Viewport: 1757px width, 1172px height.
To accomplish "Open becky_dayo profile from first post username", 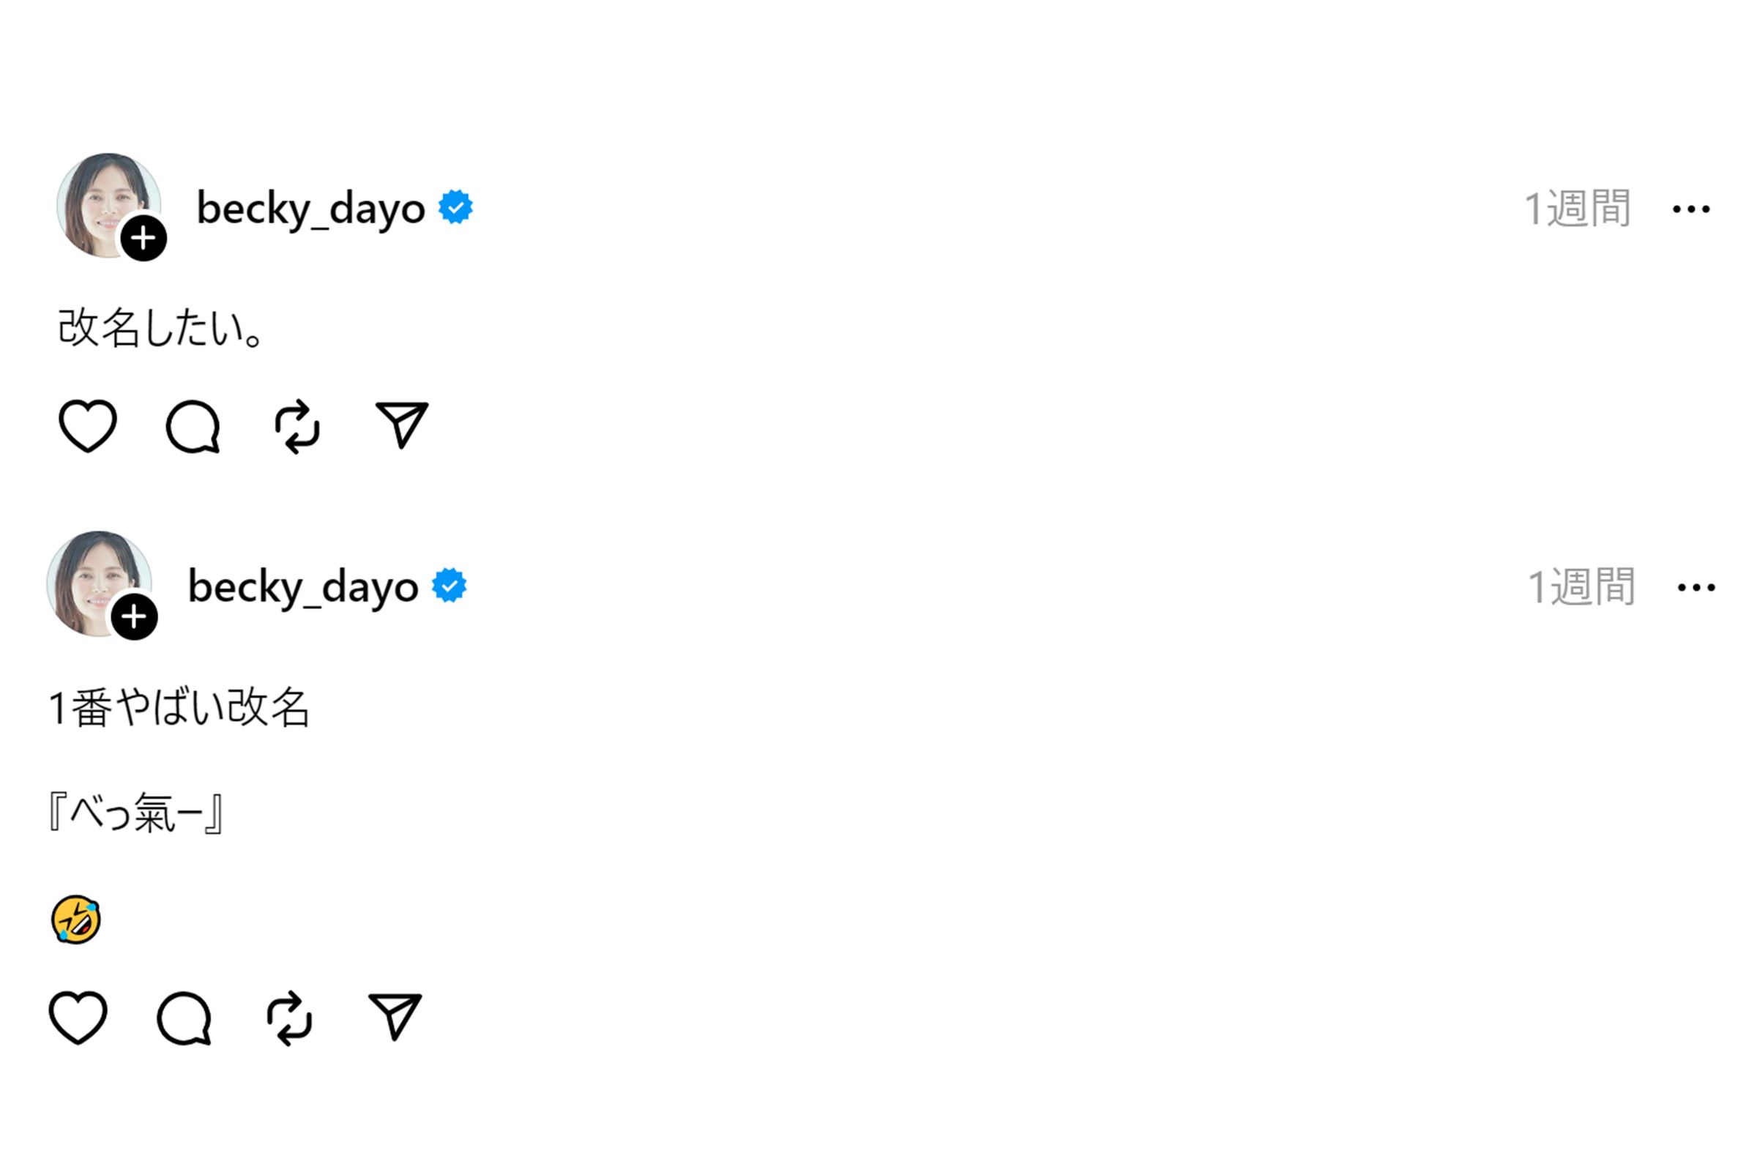I will tap(310, 209).
